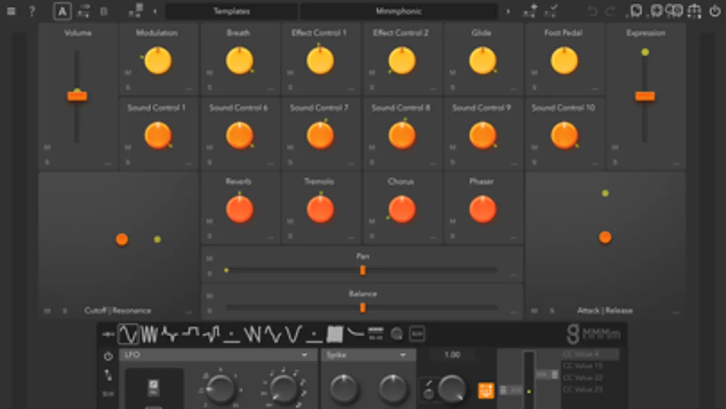726x409 pixels.
Task: Toggle S button in the Modulation cell
Action: (128, 87)
